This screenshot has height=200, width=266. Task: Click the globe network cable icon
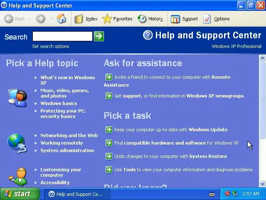17,143
